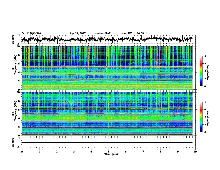
Task: Click the flat ch.3 voltage trace line
Action: coord(107,142)
